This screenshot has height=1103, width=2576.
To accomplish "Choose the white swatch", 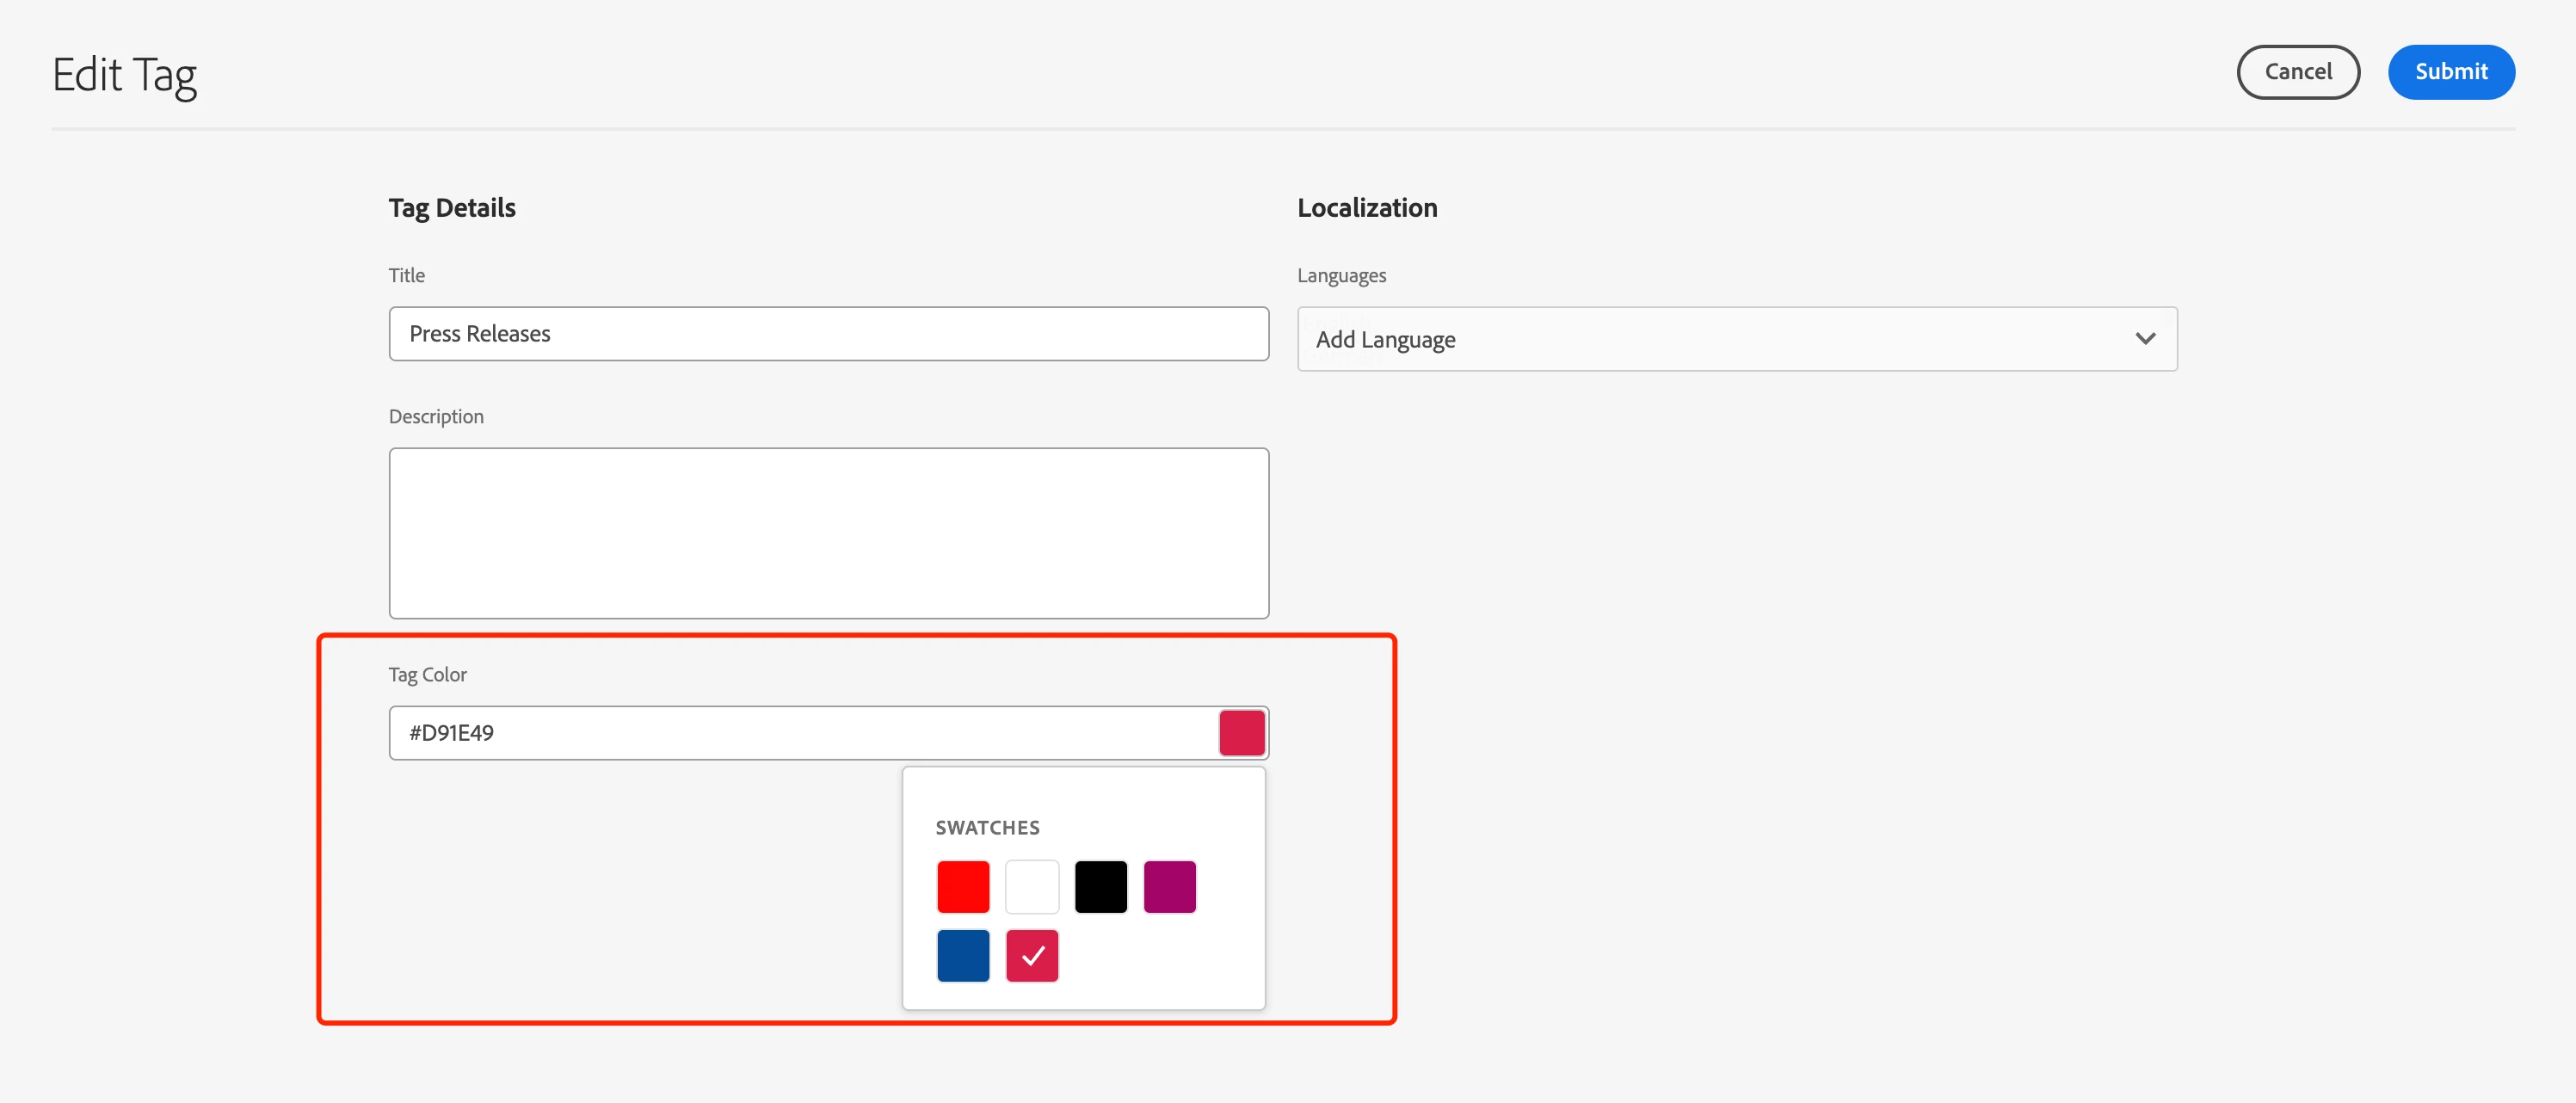I will 1032,887.
